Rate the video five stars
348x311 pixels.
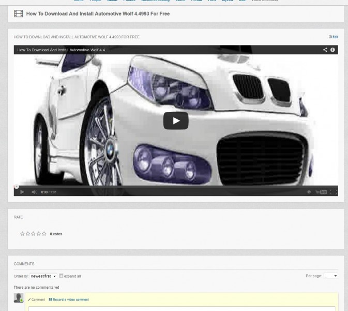tap(44, 234)
